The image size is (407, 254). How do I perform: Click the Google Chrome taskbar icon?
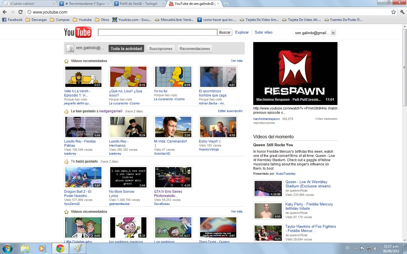coord(60,249)
